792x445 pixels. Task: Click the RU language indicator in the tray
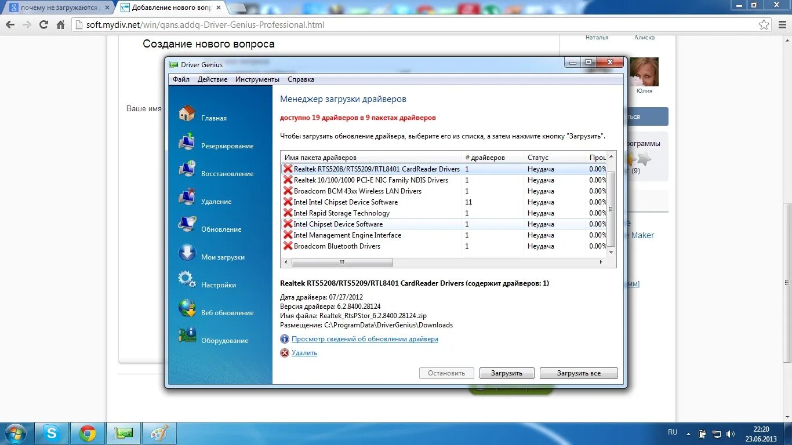(x=673, y=432)
